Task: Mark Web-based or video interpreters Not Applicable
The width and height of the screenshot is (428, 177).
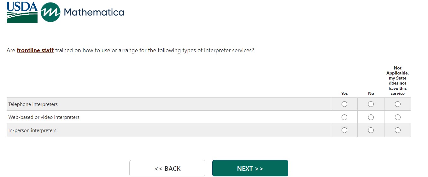Action: click(x=398, y=117)
